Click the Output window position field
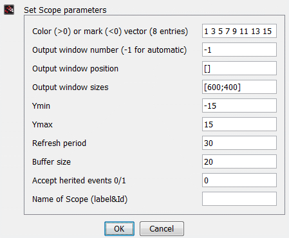The image size is (289, 238). point(239,68)
